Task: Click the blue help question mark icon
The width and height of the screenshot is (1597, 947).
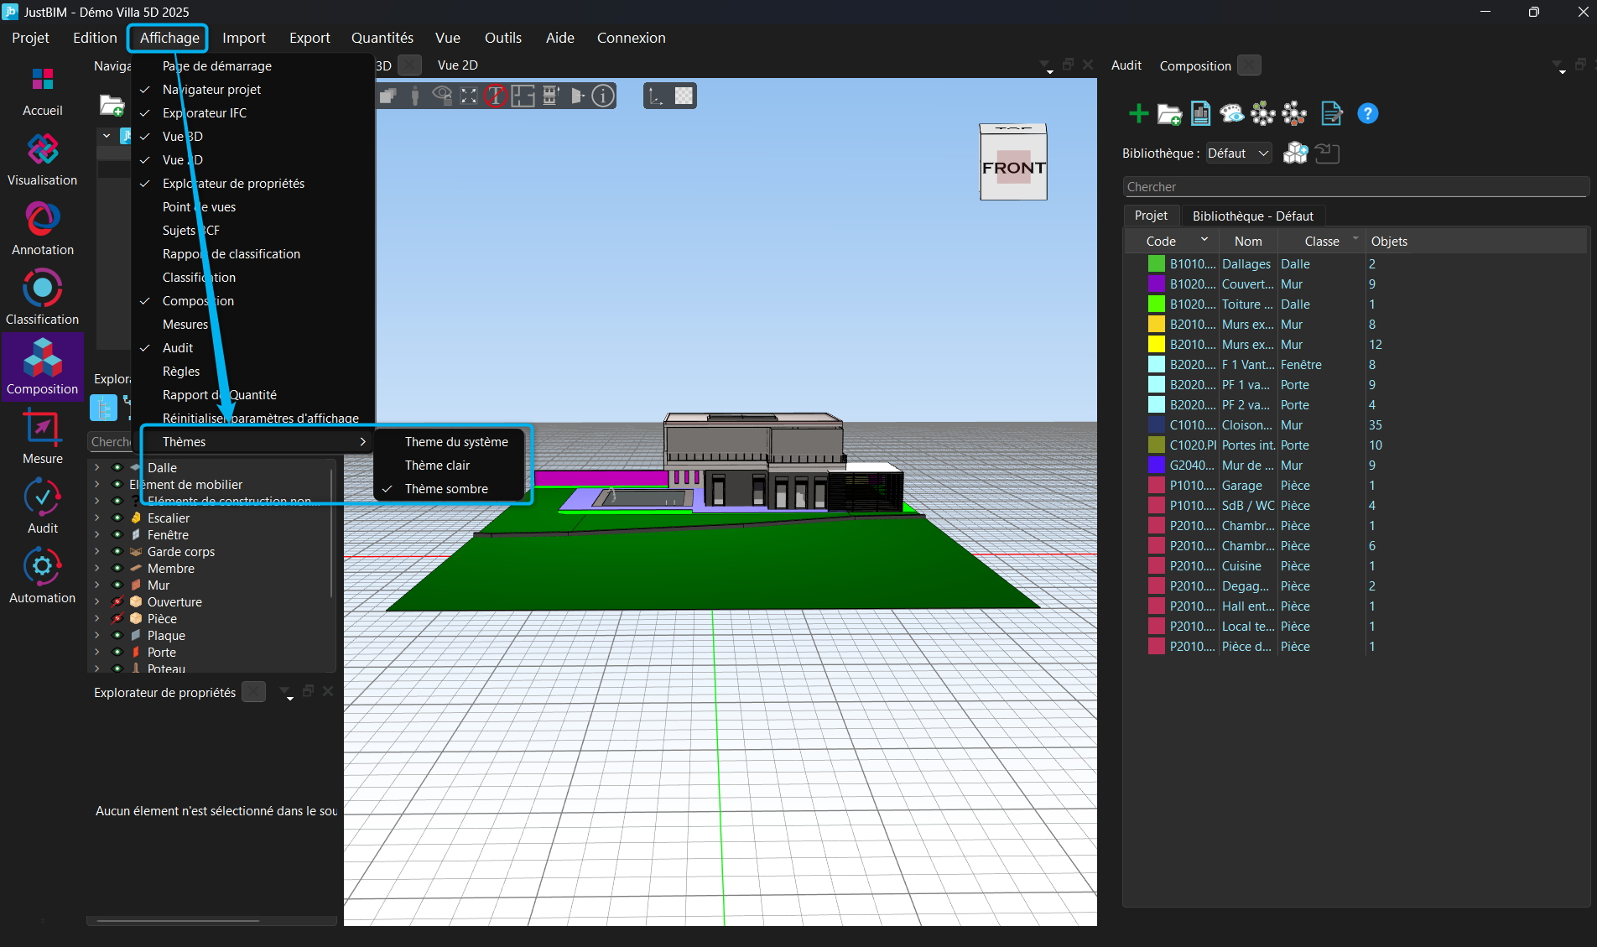Action: click(1367, 113)
